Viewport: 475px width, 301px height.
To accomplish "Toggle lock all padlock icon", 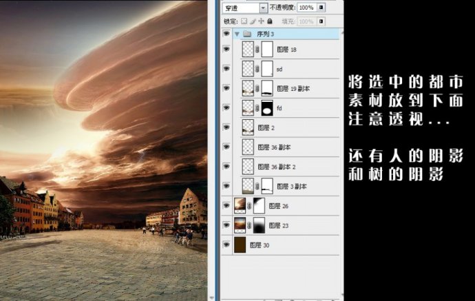I will [x=270, y=21].
